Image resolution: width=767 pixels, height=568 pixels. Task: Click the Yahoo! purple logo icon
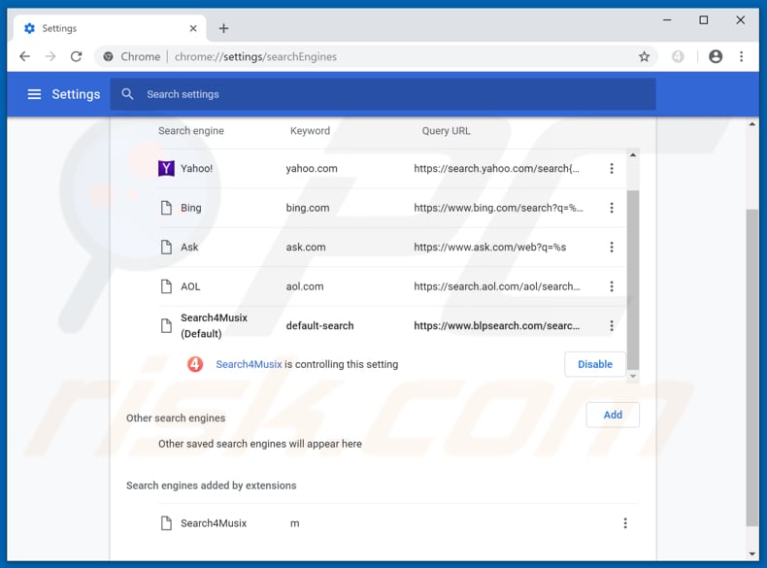(166, 168)
